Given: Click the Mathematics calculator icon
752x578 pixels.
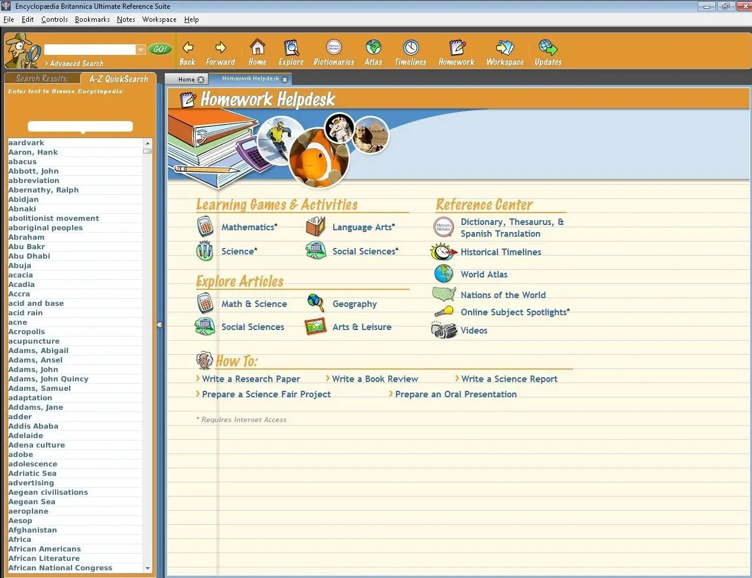Looking at the screenshot, I should point(205,227).
